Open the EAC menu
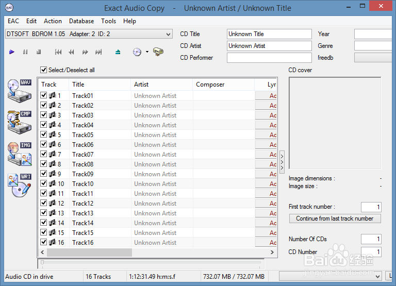 click(13, 21)
